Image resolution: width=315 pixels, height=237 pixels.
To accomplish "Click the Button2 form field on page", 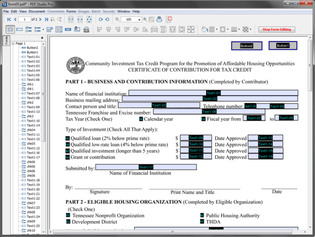I will point(247,46).
